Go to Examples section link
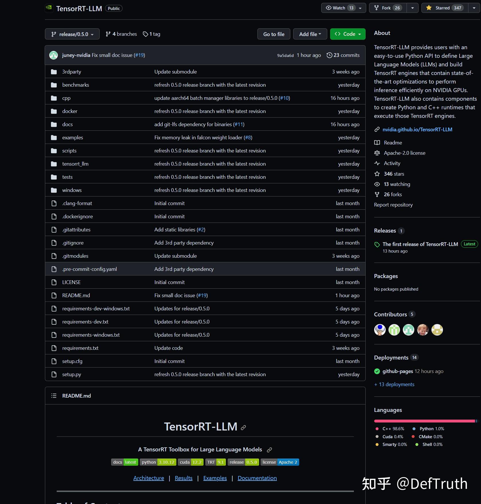481x504 pixels. [x=215, y=478]
